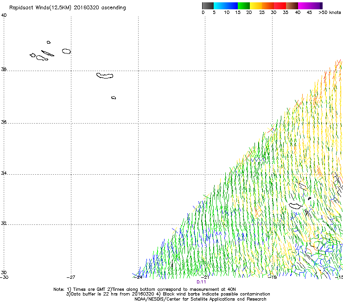Click the small island outline near 37N
This screenshot has width=343, height=302.
(114, 98)
